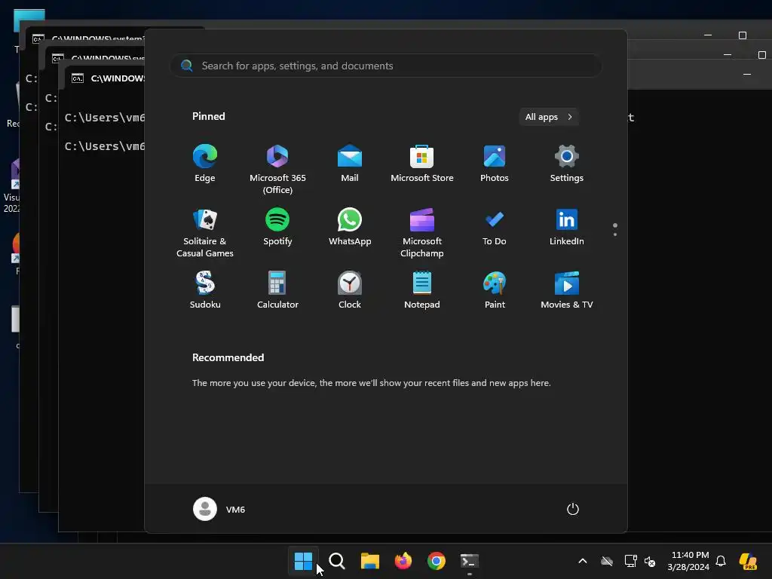Expand hidden system tray icons chevron
This screenshot has width=772, height=579.
pos(583,561)
